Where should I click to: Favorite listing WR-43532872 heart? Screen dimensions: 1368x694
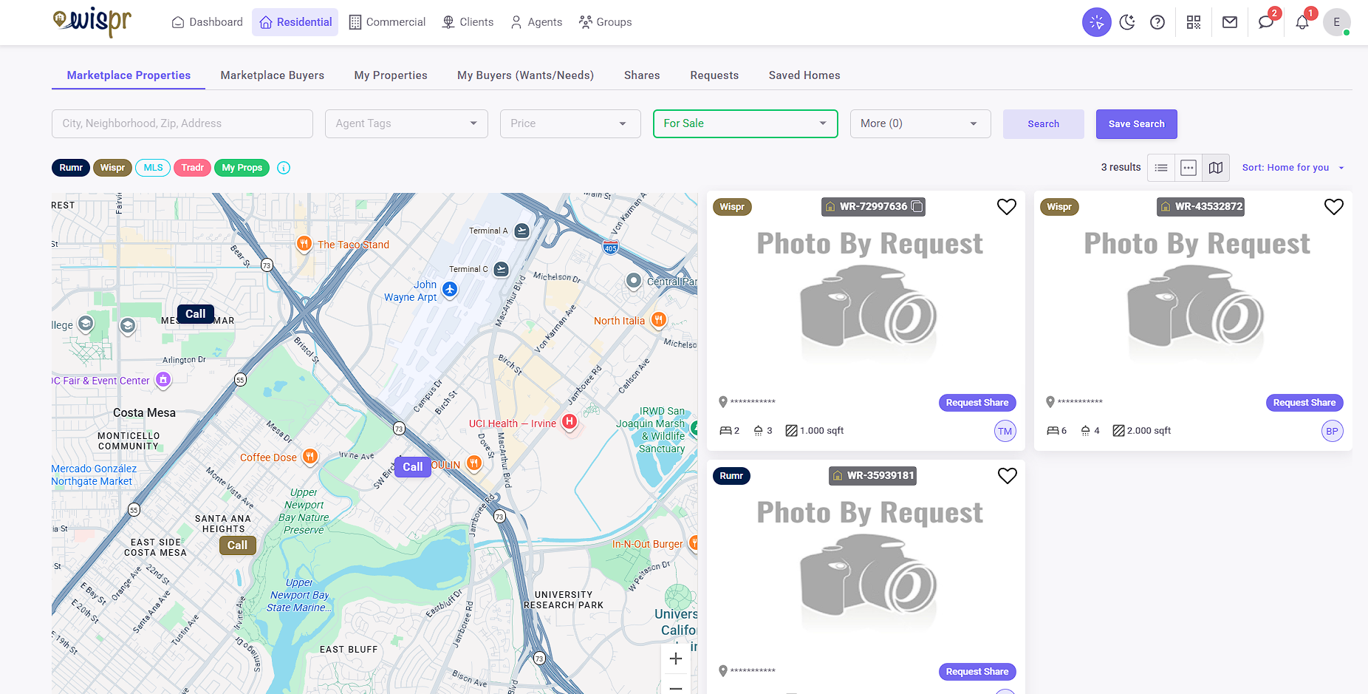click(1334, 207)
